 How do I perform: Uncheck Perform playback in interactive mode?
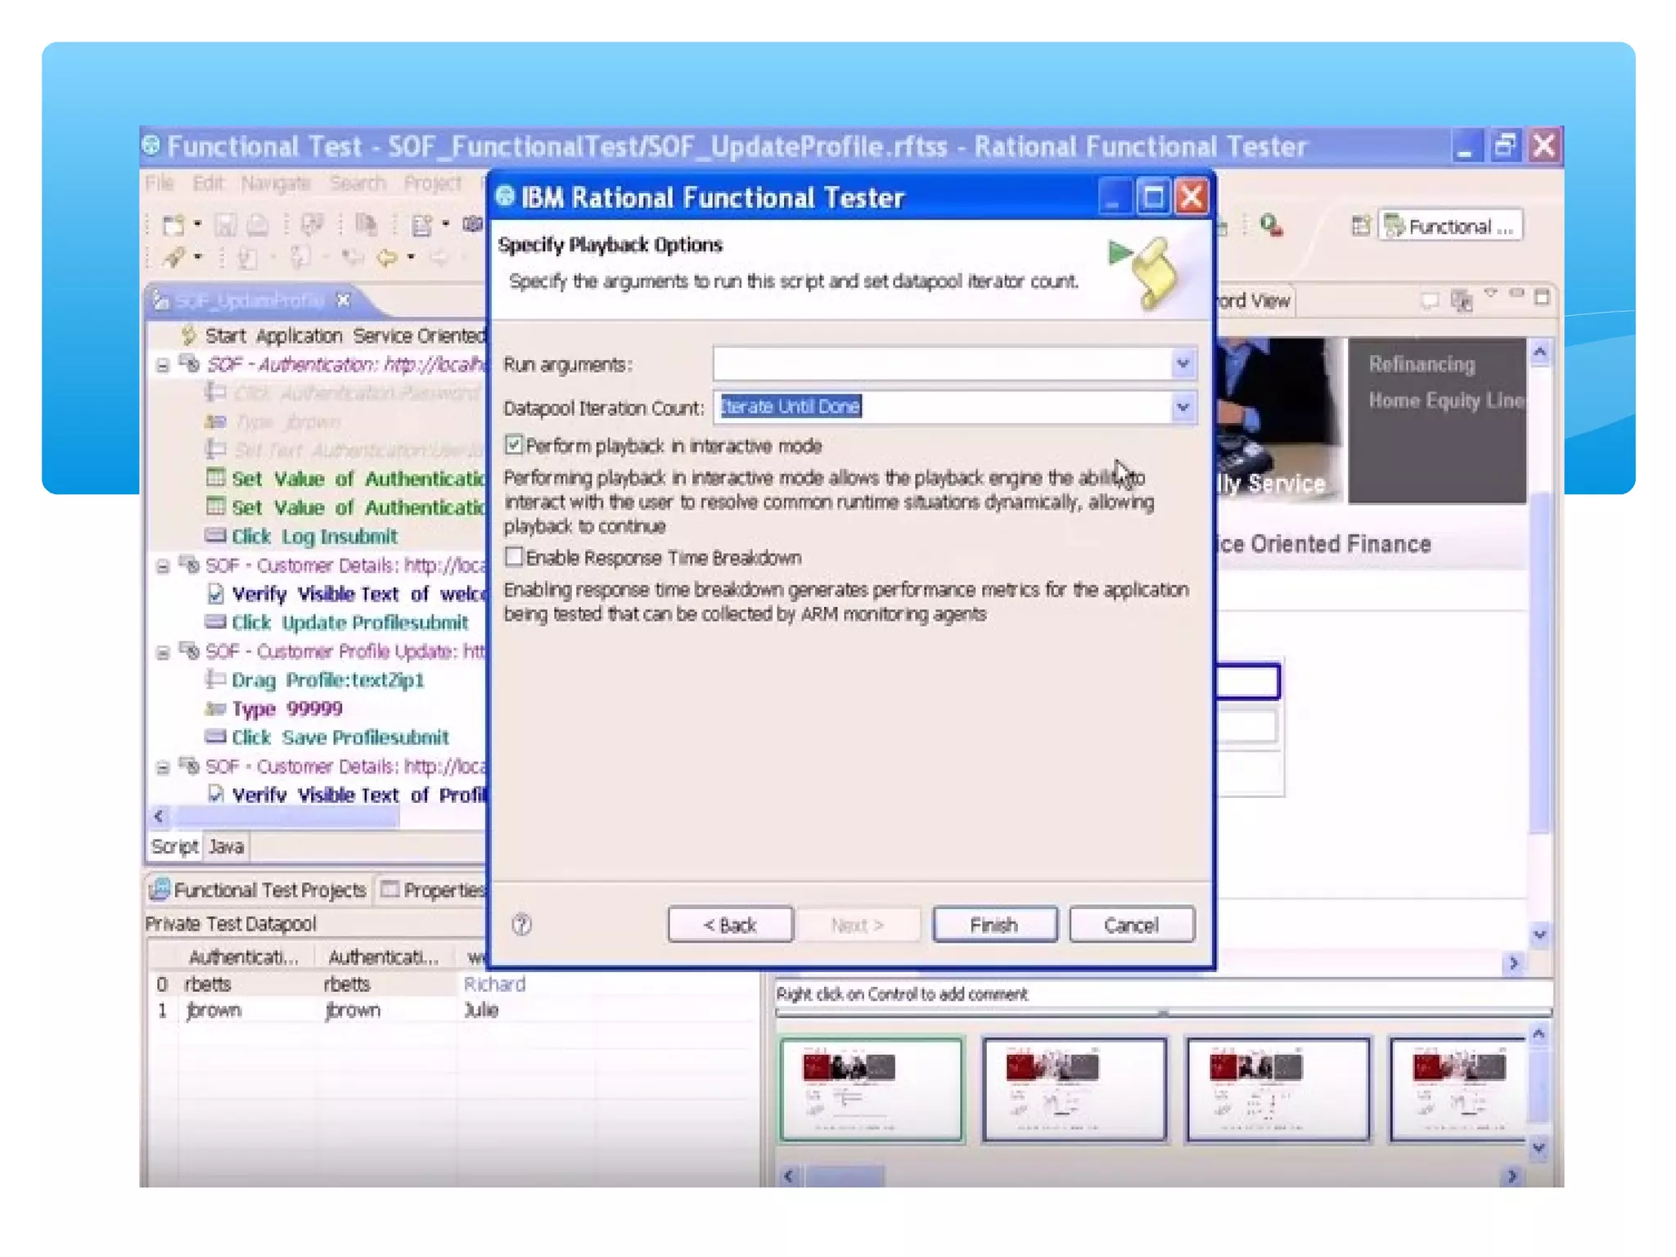[514, 445]
